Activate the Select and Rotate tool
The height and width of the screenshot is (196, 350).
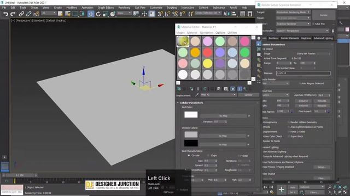point(98,14)
